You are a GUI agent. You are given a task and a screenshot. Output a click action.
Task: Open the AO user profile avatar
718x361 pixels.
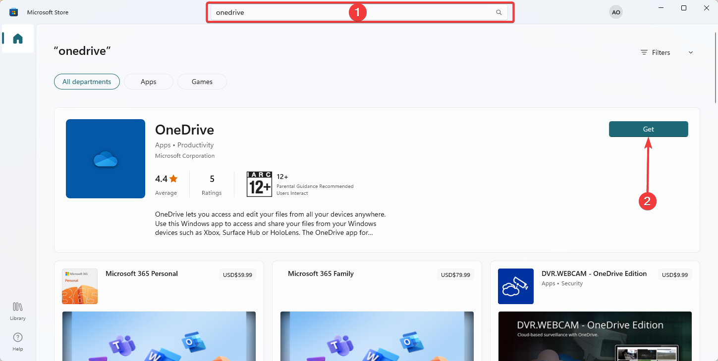[616, 12]
